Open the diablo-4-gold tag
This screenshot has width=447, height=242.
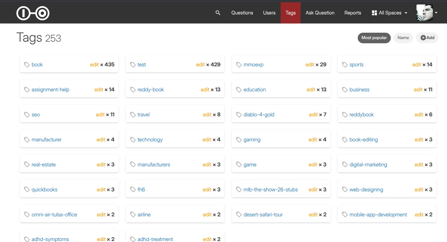click(259, 115)
